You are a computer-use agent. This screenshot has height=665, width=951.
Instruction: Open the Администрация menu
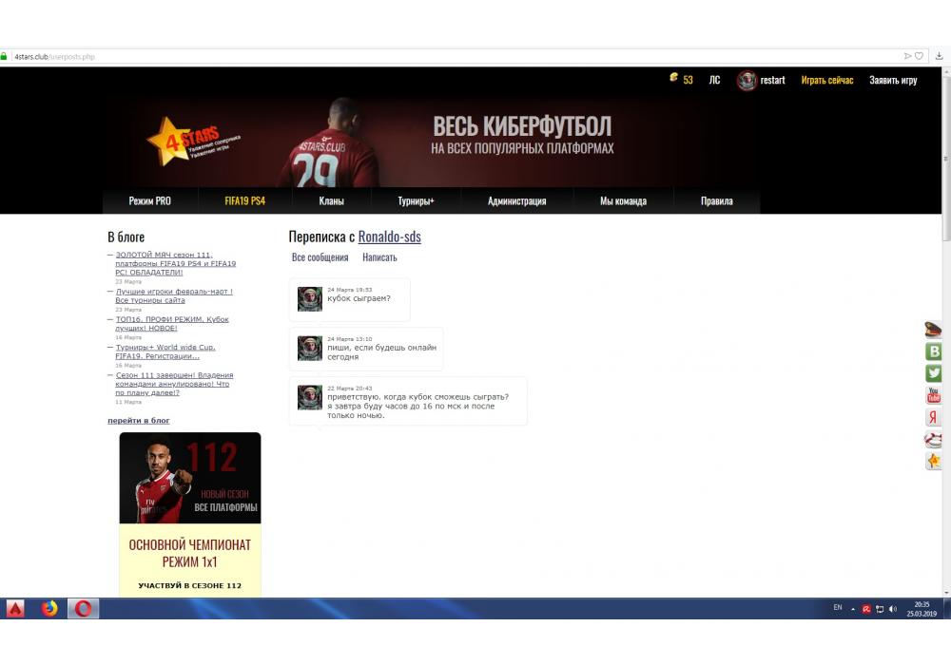pyautogui.click(x=516, y=201)
